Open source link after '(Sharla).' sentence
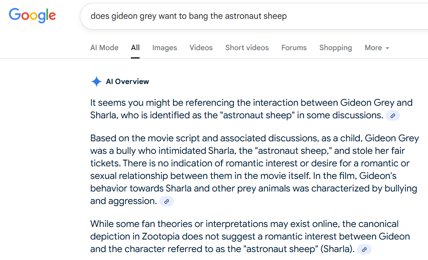Screen dimensions: 428x260 (364, 250)
